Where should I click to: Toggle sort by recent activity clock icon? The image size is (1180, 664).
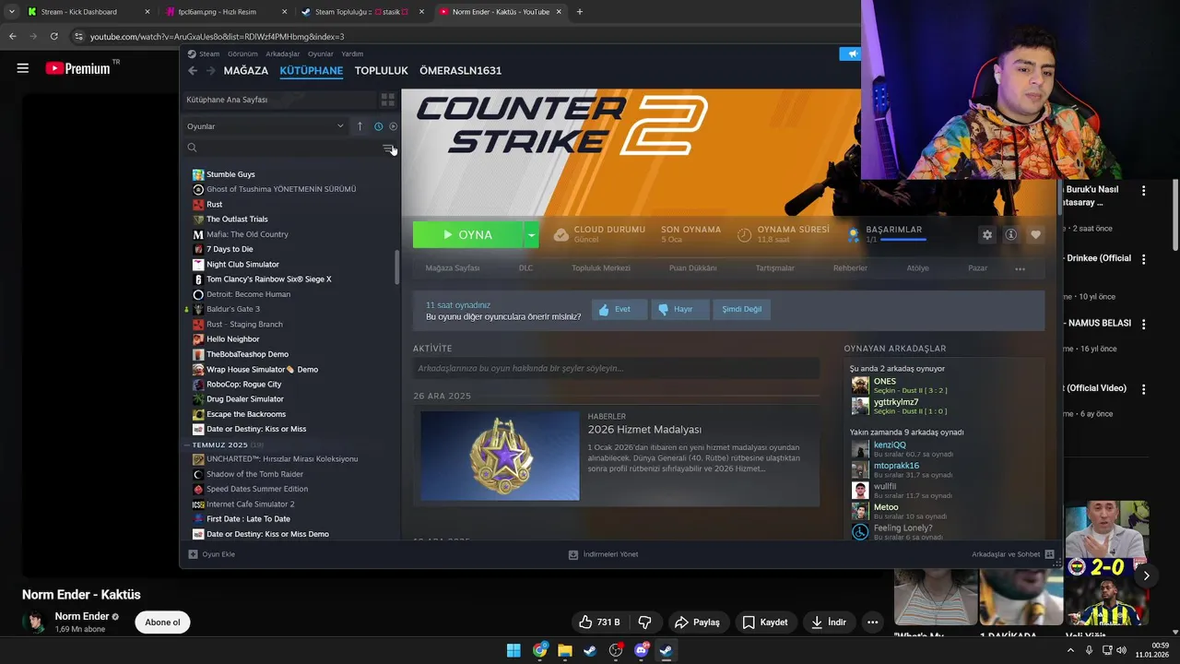click(x=378, y=126)
